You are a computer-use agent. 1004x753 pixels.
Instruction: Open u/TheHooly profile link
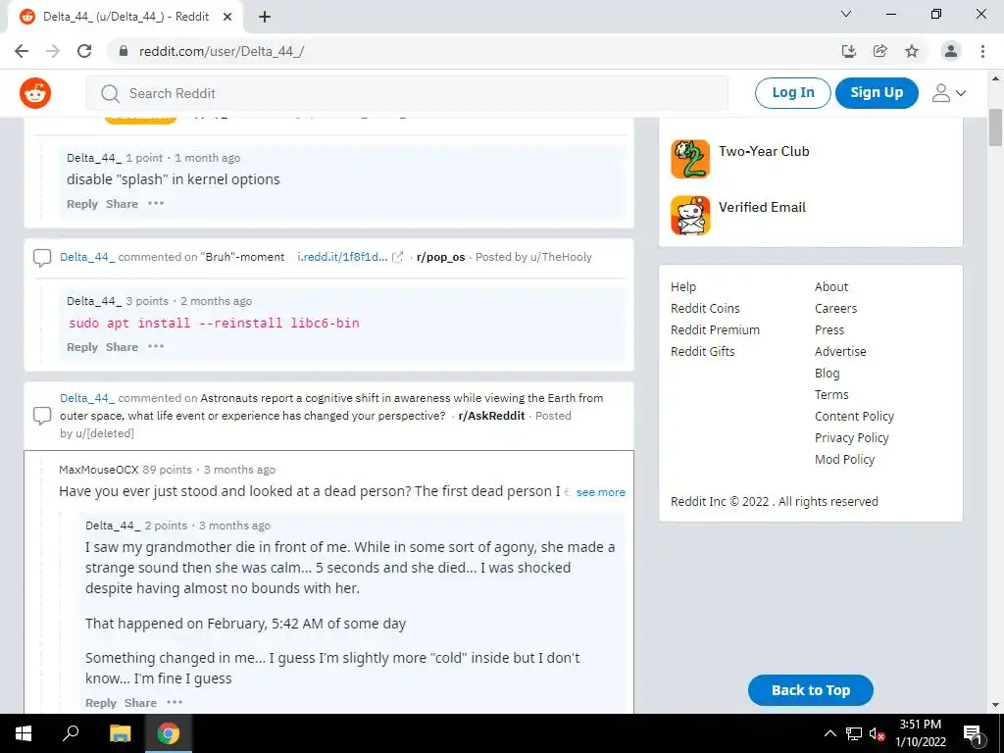[x=561, y=257]
